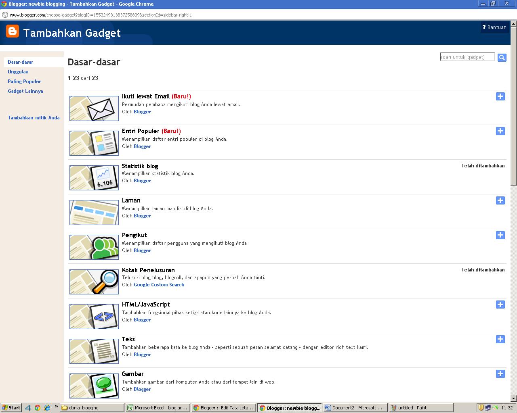The height and width of the screenshot is (413, 517).
Task: Open Tambahkan milik Anda
Action: [x=34, y=118]
